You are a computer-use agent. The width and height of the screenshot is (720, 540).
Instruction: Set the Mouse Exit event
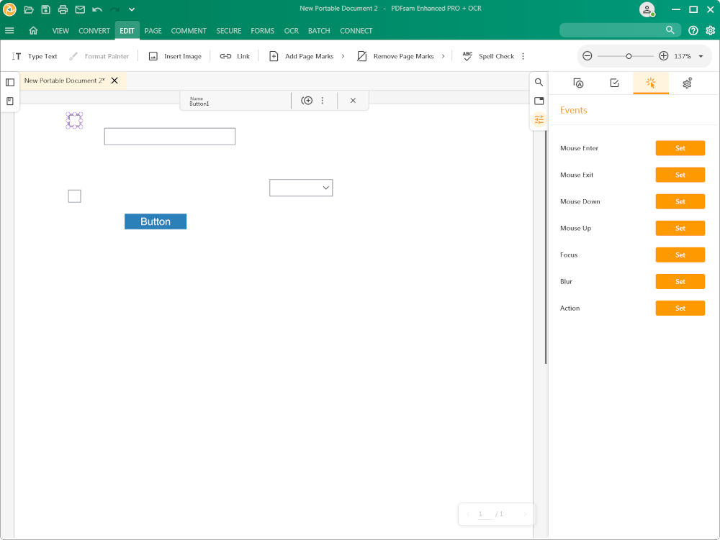tap(680, 175)
